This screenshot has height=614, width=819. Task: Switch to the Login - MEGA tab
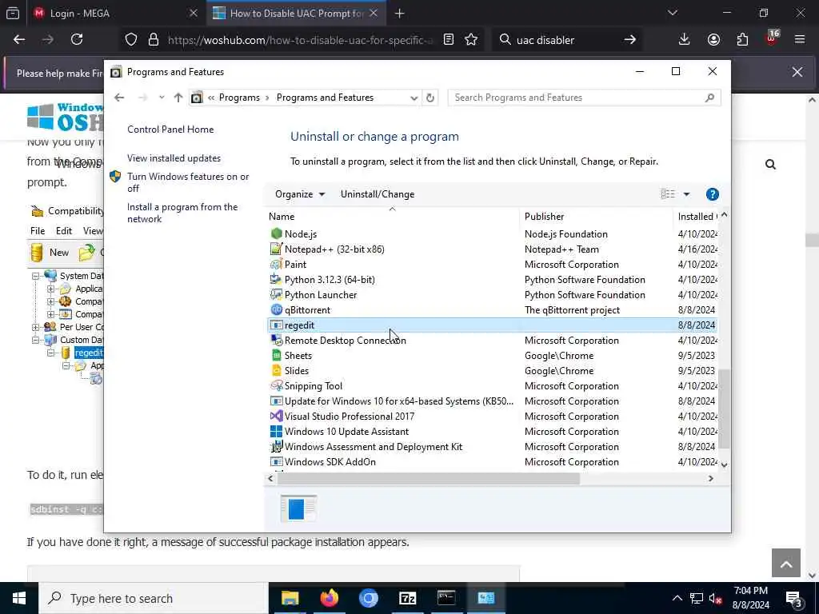[115, 14]
